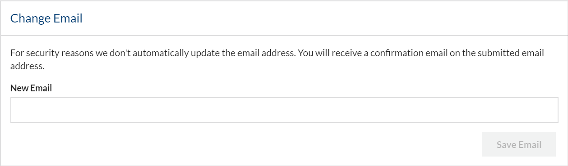The image size is (568, 166).
Task: Click 'address.' on the notice's second line
Action: tap(27, 66)
